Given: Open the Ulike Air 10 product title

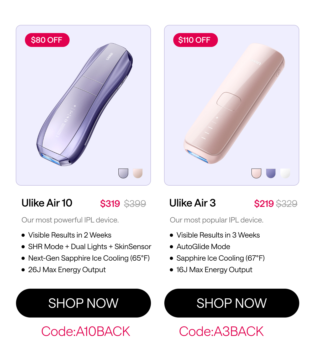Looking at the screenshot, I should tap(47, 203).
